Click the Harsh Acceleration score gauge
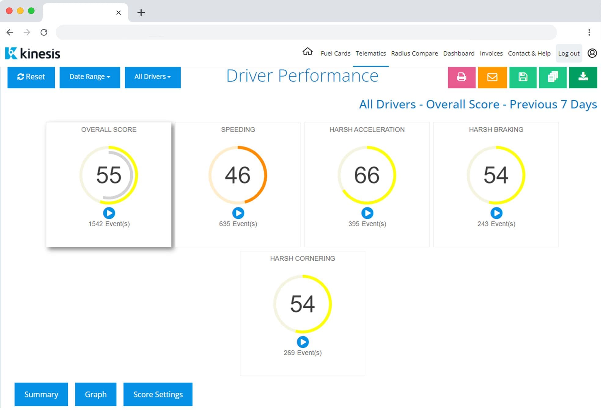 point(367,175)
